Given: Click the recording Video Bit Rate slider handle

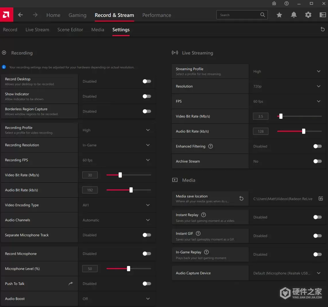Looking at the screenshot, I should point(120,175).
